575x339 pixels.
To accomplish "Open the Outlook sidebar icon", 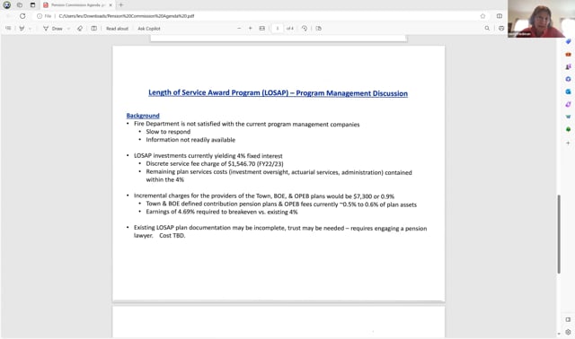I will pos(568,91).
